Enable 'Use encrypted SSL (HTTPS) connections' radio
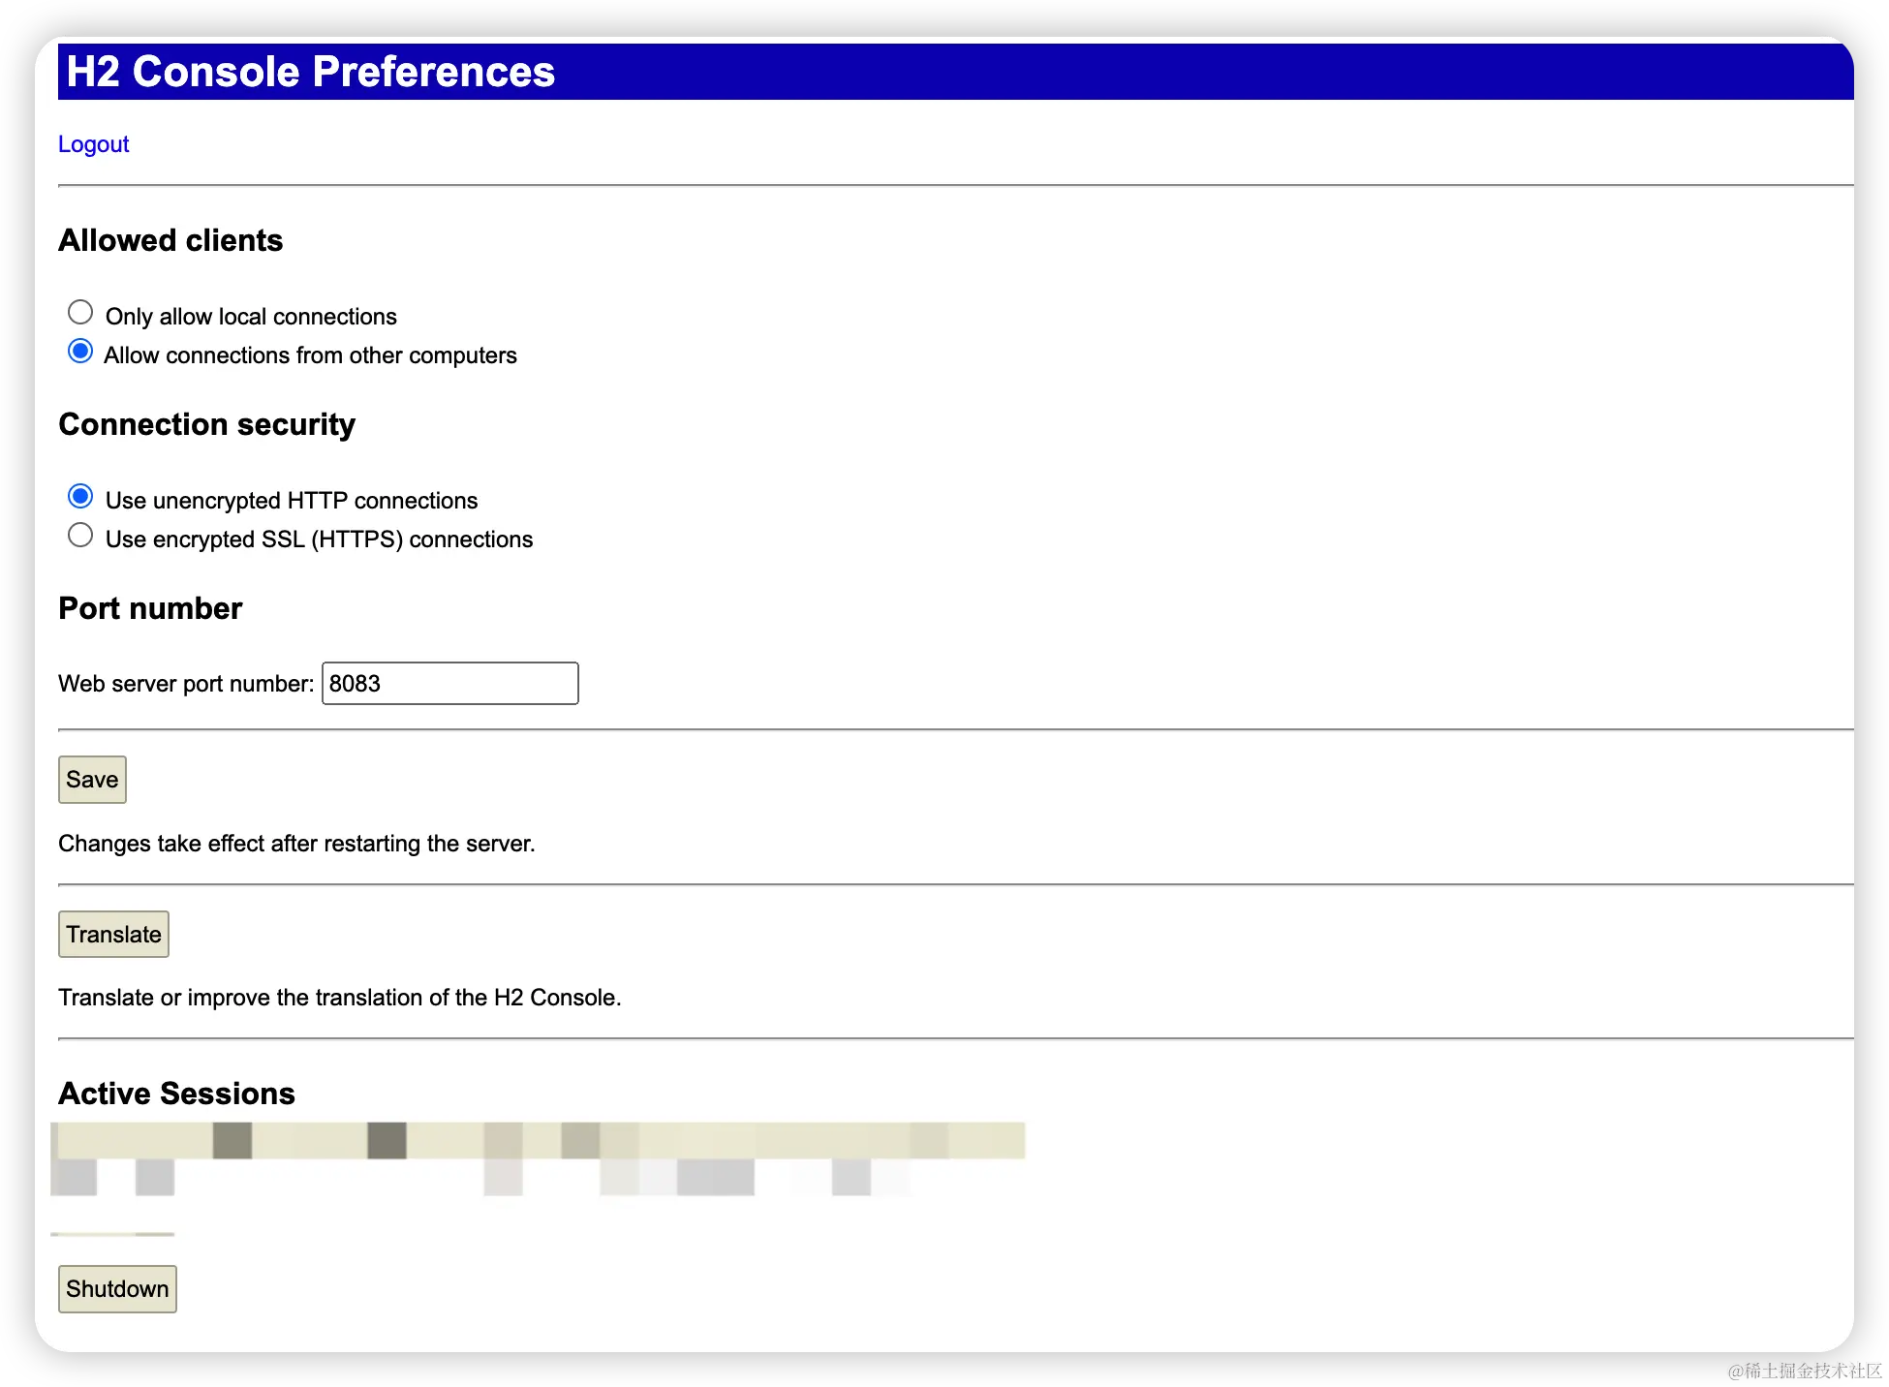1889x1387 pixels. pos(80,536)
